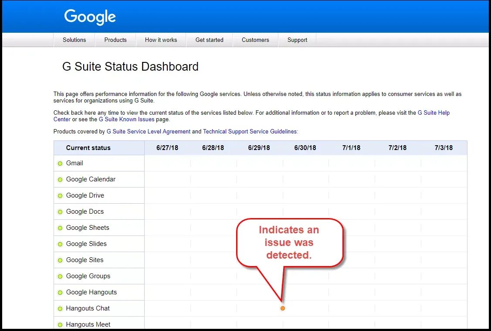
Task: Open the Products menu
Action: [115, 40]
